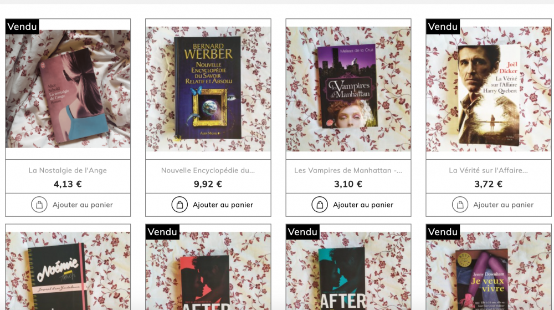554x310 pixels.
Task: View the Vampires de Manhattan cover photo
Action: 348,89
